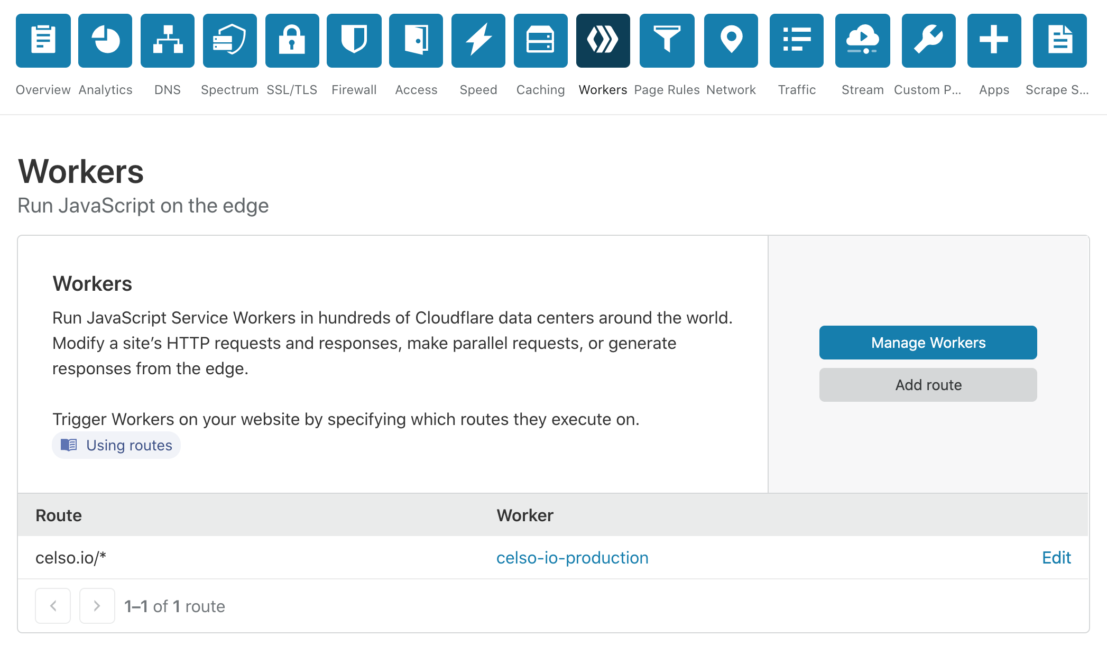Click the Caching server icon
The height and width of the screenshot is (646, 1107).
pos(540,40)
